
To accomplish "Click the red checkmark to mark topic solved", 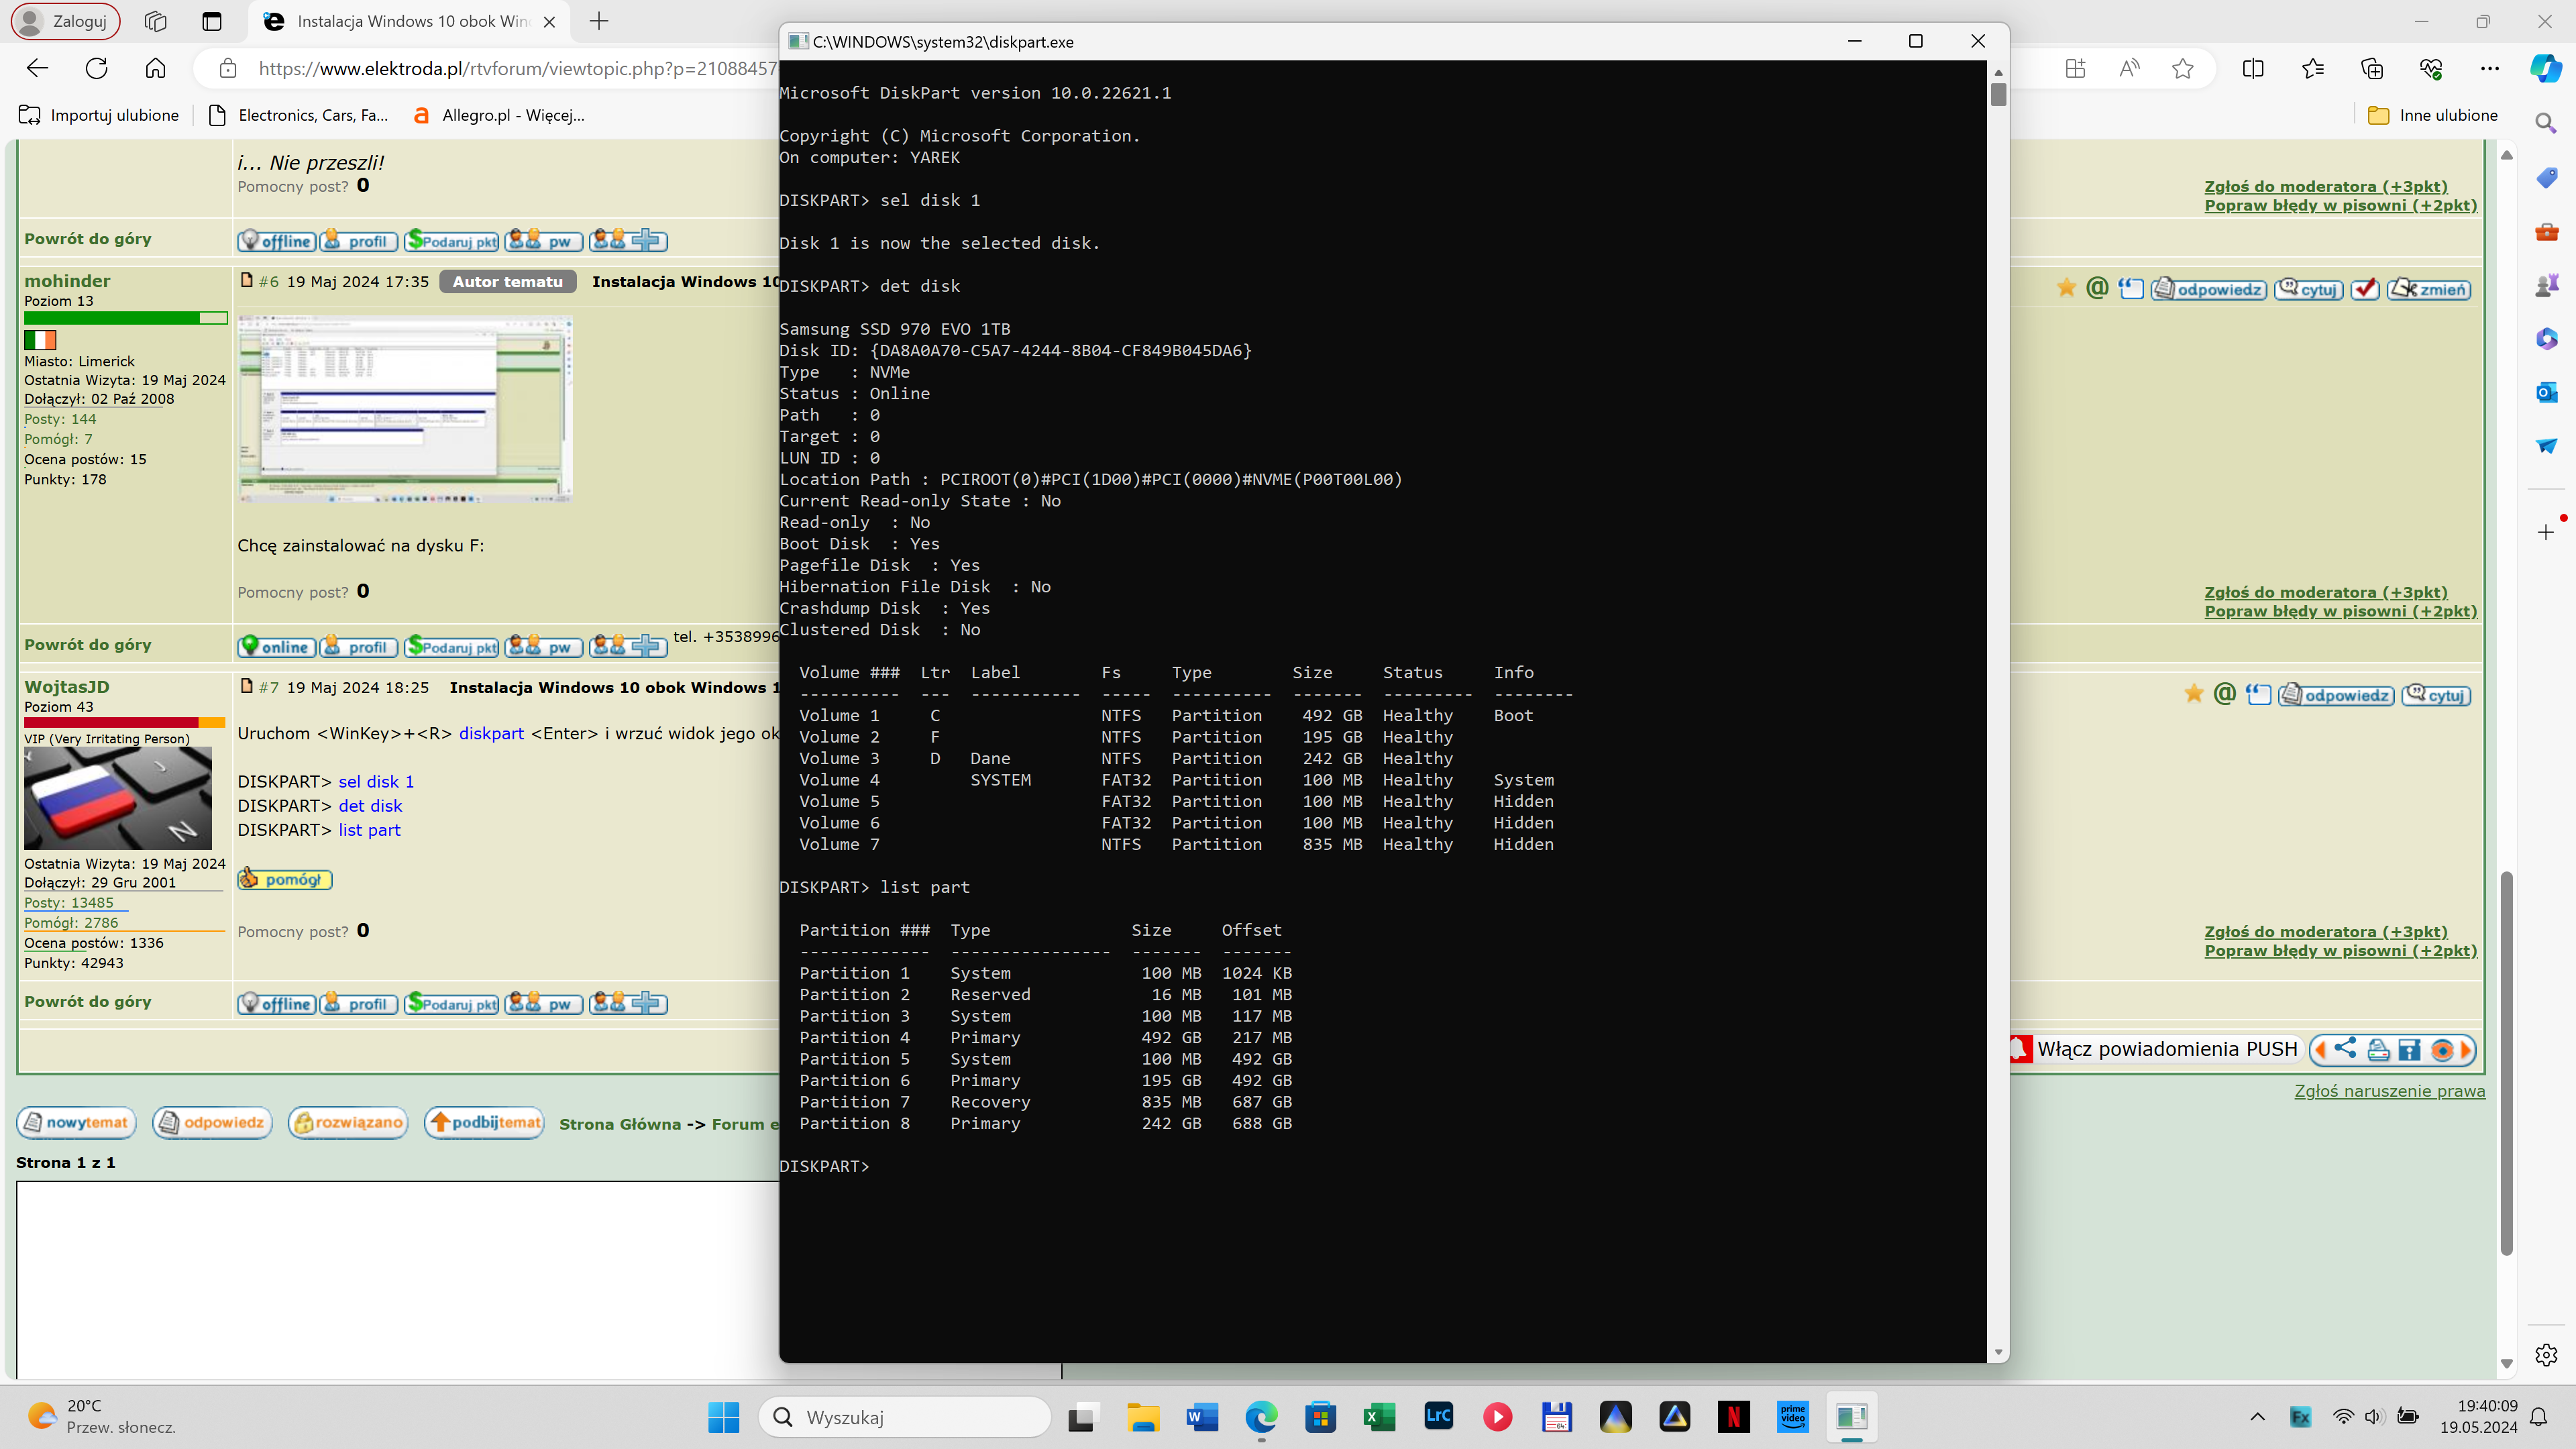I will [2366, 288].
